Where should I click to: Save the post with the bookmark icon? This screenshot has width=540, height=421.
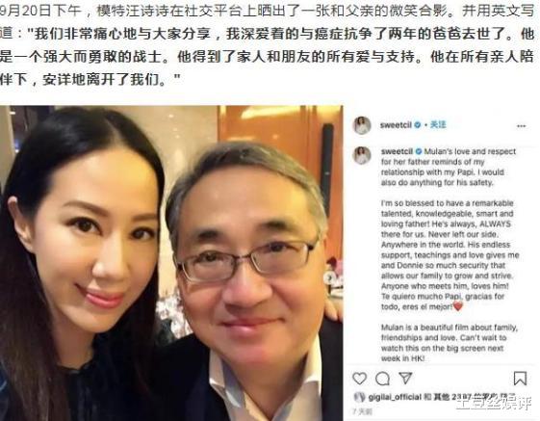point(520,379)
